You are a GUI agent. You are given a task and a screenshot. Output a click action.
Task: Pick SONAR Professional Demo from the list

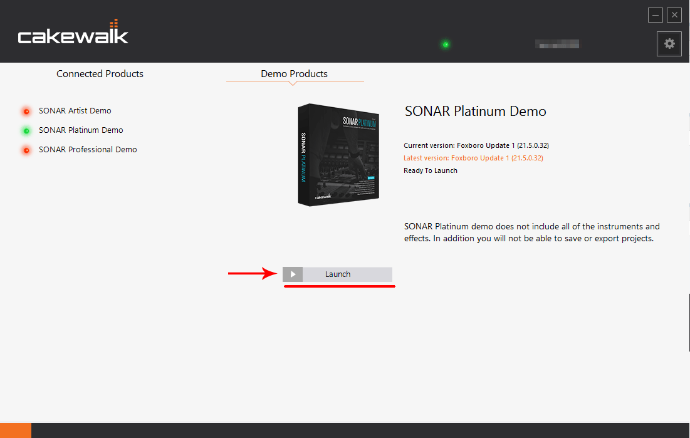click(x=88, y=150)
